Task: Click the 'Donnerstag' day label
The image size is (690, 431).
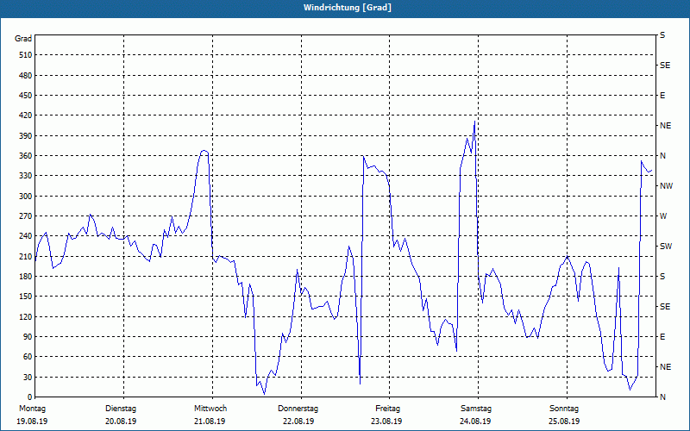Action: click(298, 409)
